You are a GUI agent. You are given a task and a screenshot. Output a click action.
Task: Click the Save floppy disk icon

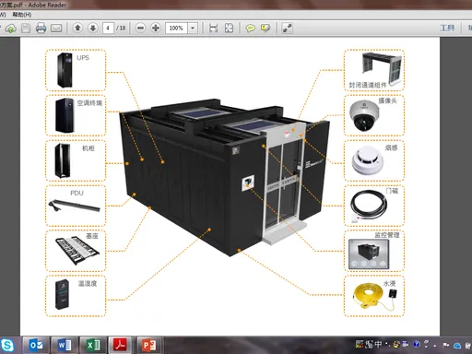pyautogui.click(x=26, y=29)
